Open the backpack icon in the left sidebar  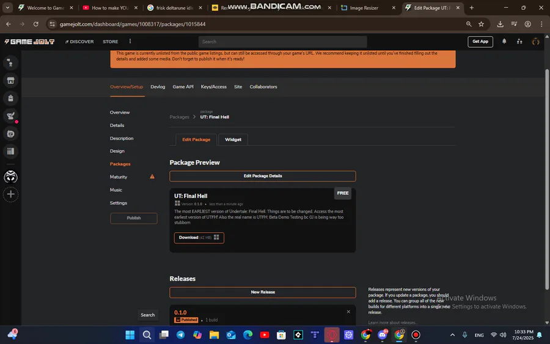10,98
